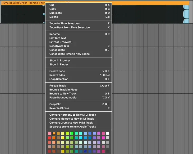Click Bounce to New Track

(x=79, y=93)
